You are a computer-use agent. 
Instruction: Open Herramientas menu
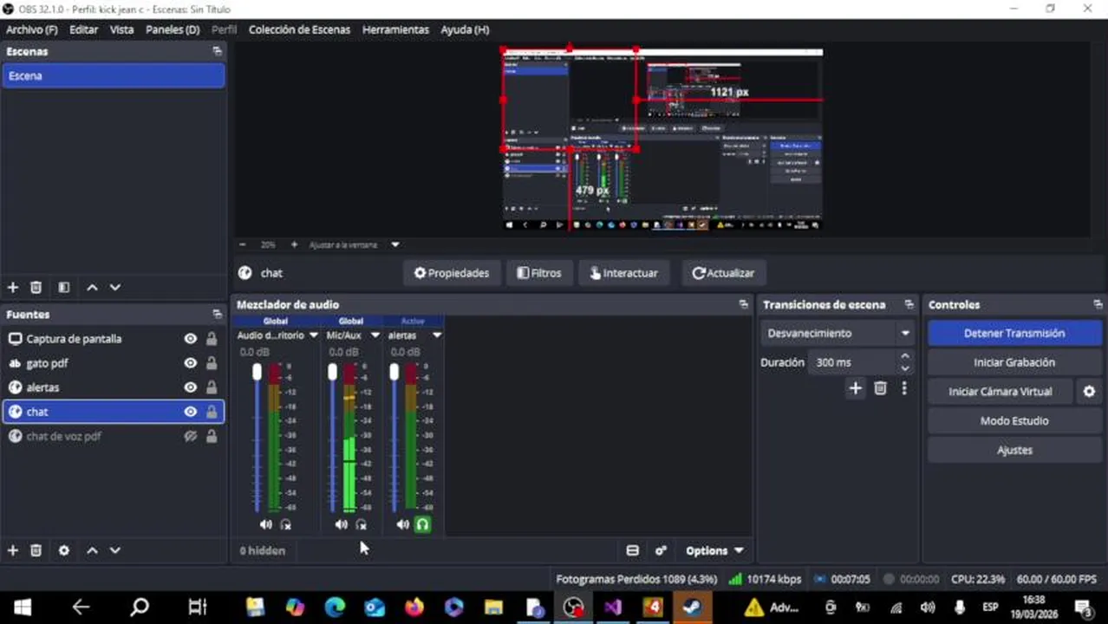click(395, 29)
